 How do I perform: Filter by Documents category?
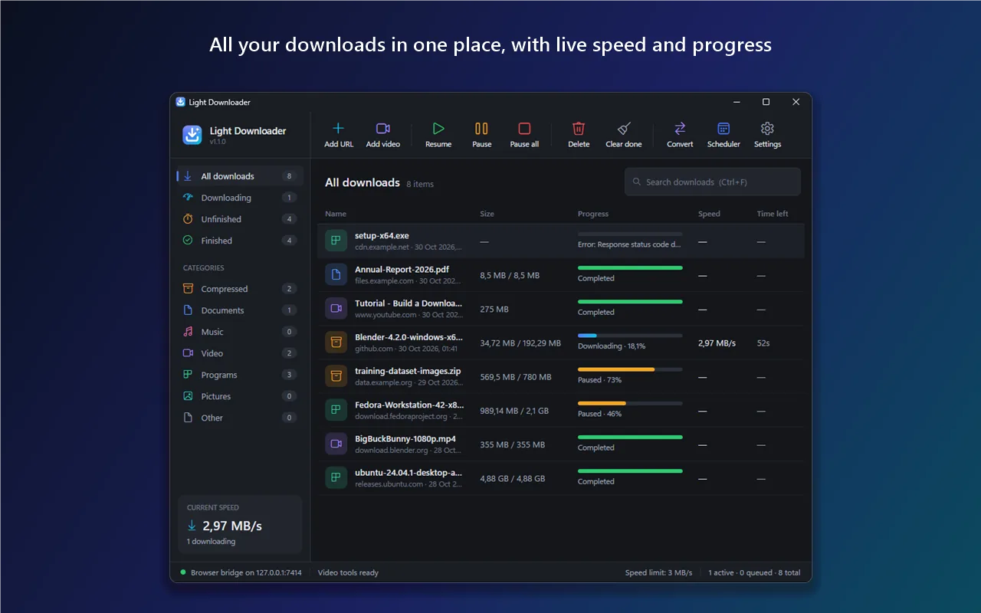[x=240, y=310]
